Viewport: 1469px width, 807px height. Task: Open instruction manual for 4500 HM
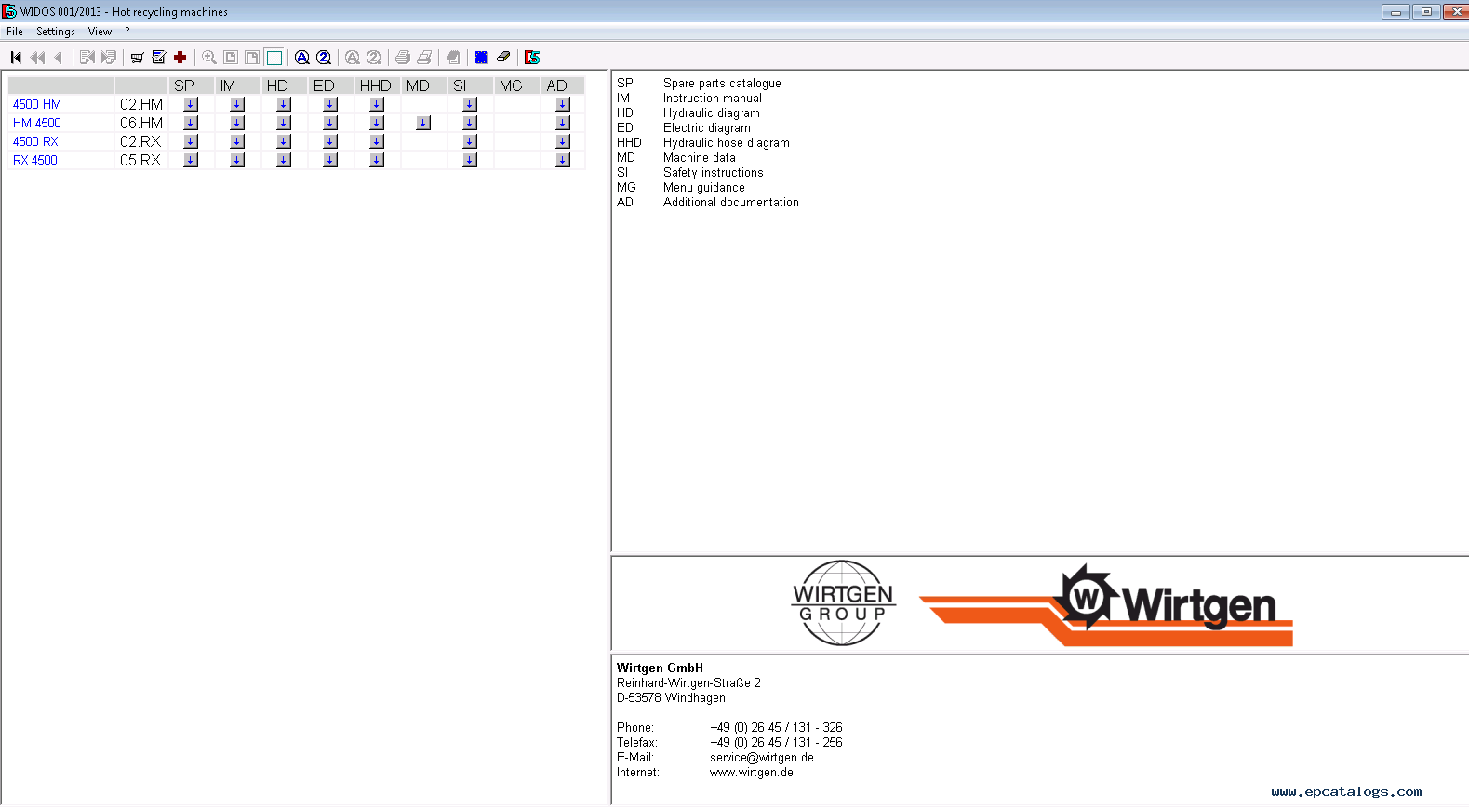(x=237, y=104)
